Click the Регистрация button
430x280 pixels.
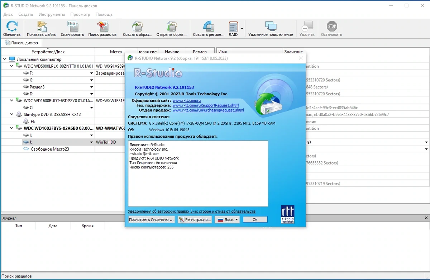point(195,219)
